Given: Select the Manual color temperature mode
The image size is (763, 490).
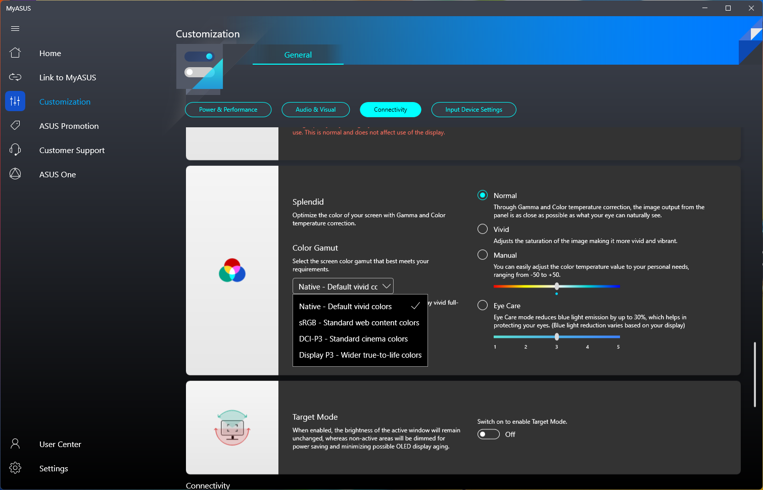Looking at the screenshot, I should click(483, 255).
